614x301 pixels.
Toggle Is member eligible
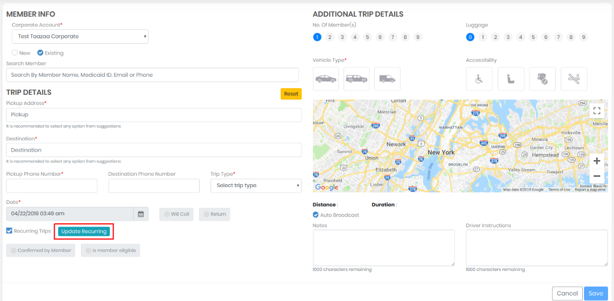[x=110, y=251]
